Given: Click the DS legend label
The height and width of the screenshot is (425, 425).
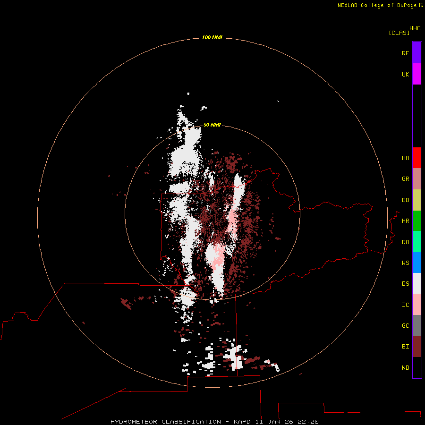Looking at the screenshot, I should (x=406, y=284).
